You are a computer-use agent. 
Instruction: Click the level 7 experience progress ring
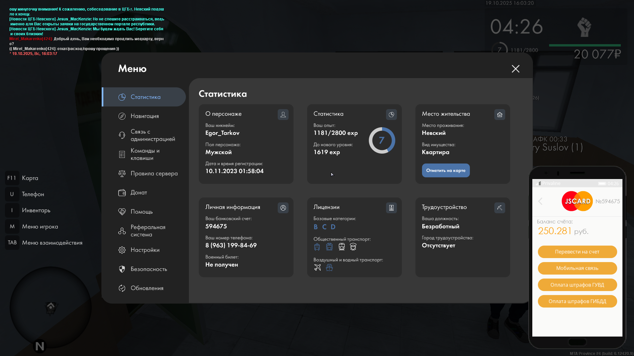[x=382, y=140]
